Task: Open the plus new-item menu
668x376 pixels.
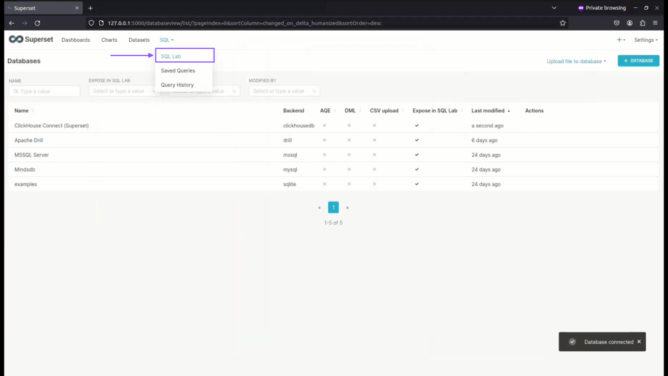Action: pyautogui.click(x=620, y=40)
